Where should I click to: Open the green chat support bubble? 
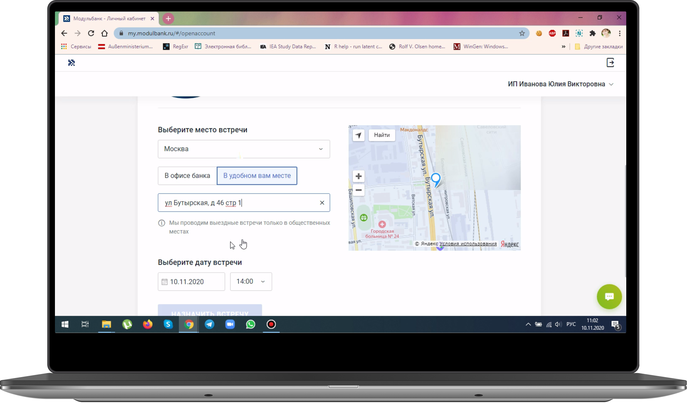(x=609, y=296)
